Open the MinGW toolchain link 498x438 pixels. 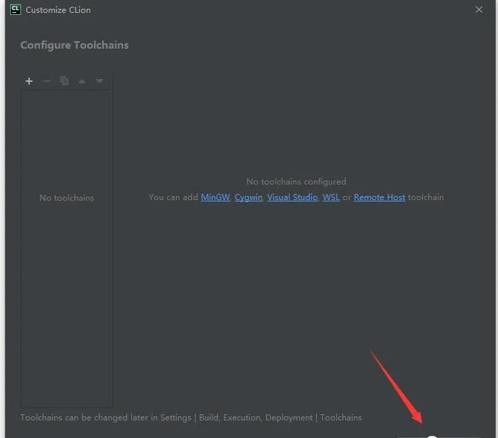[215, 197]
